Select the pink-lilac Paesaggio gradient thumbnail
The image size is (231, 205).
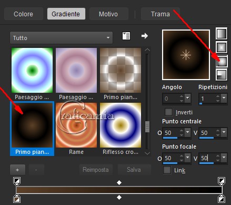pos(76,70)
